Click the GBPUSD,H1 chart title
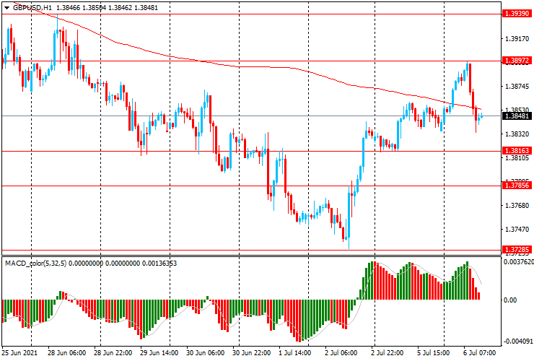Viewport: 534px width, 361px height. [32, 7]
